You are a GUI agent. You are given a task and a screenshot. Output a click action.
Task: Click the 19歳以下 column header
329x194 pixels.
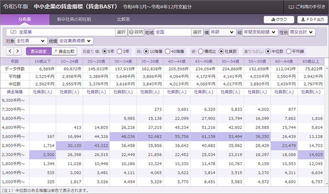[x=42, y=62]
